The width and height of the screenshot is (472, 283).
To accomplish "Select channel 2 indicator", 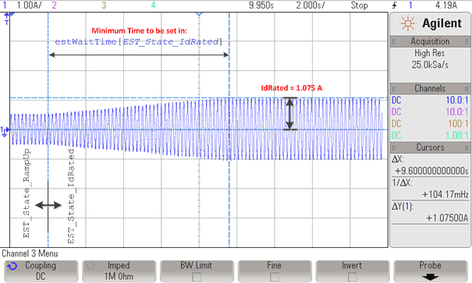I will [54, 5].
